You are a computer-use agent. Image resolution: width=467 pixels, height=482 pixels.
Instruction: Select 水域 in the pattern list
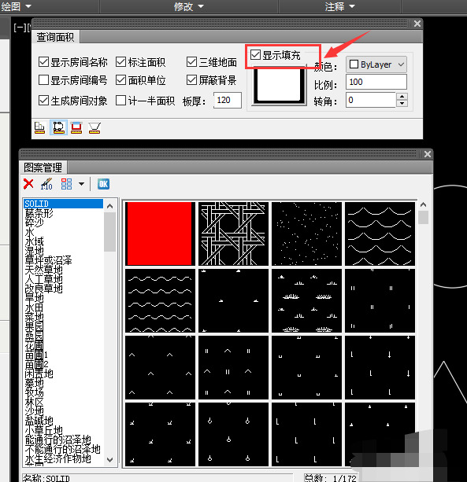35,241
